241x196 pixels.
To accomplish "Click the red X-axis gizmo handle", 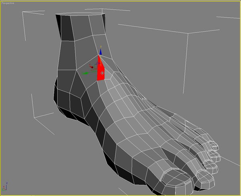I will [x=93, y=67].
